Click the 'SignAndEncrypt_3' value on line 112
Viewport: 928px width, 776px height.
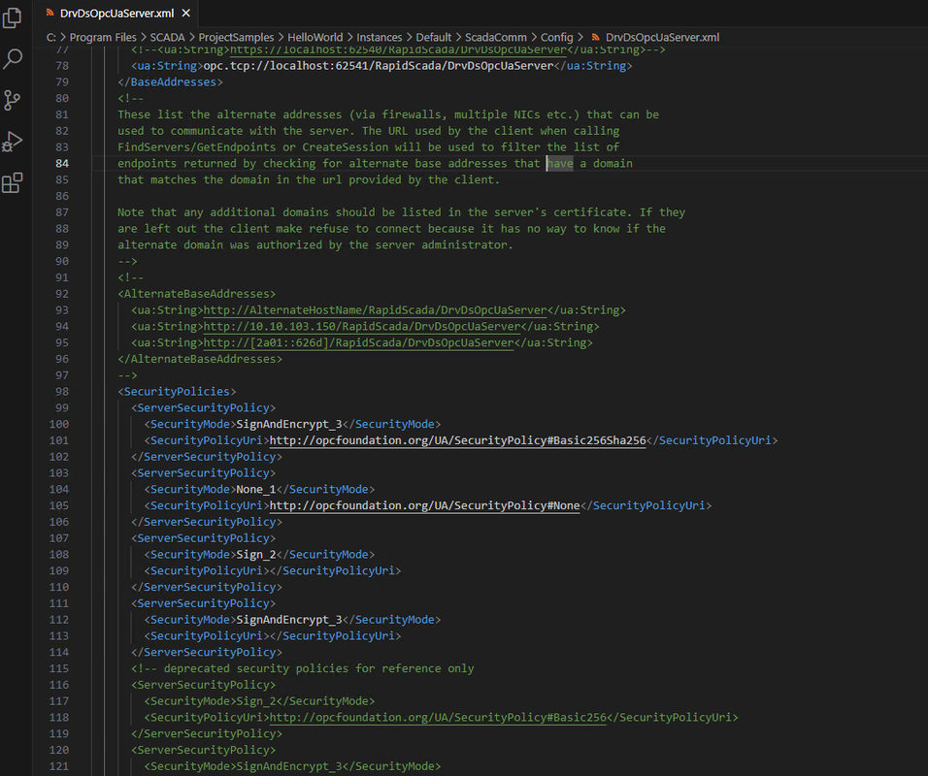click(x=289, y=619)
